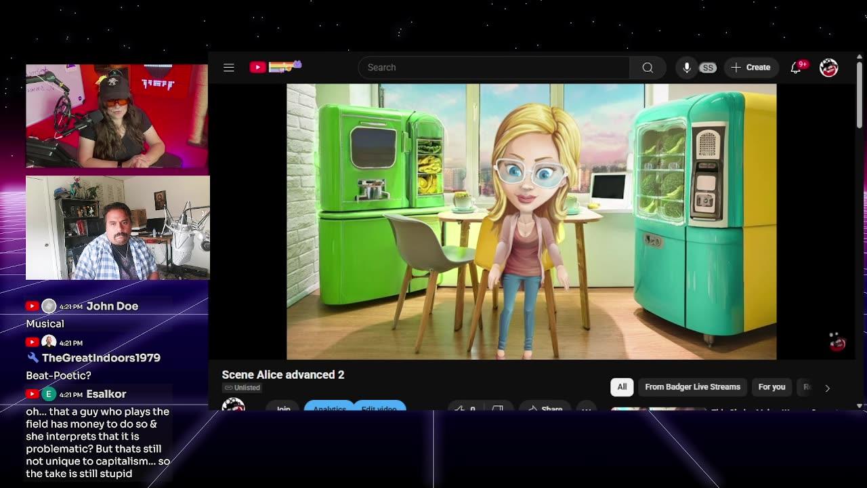This screenshot has width=867, height=488.
Task: Select the From Badger Live Streams chip
Action: coord(692,387)
